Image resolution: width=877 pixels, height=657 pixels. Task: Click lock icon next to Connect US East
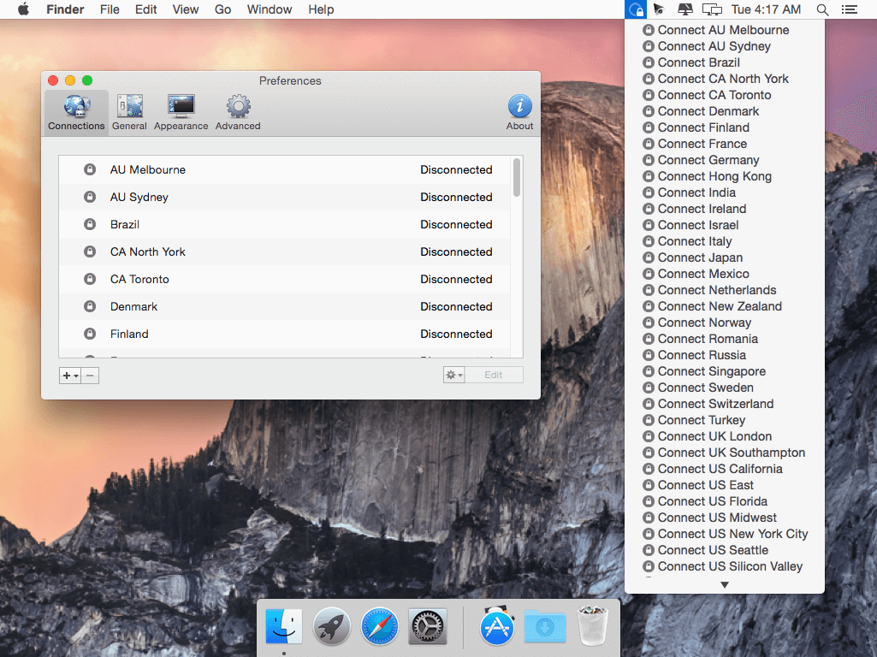click(649, 485)
